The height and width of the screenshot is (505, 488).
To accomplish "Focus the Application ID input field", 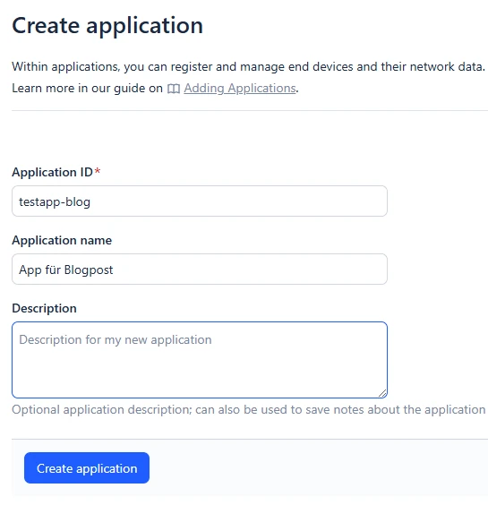I will coord(200,201).
